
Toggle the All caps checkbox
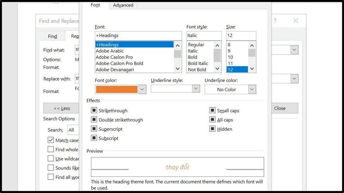coord(212,120)
